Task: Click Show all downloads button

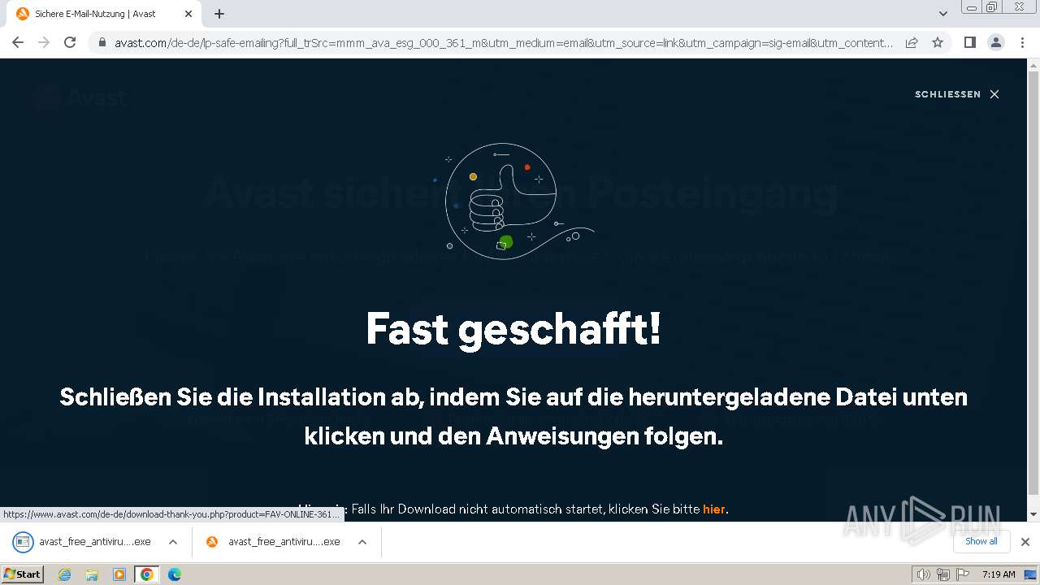Action: point(981,541)
